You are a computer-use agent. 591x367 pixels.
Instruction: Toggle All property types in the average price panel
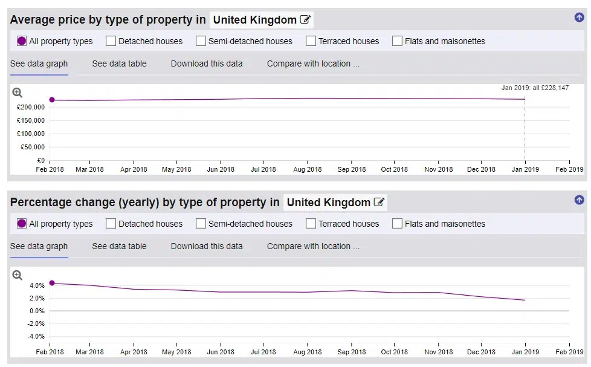(22, 41)
